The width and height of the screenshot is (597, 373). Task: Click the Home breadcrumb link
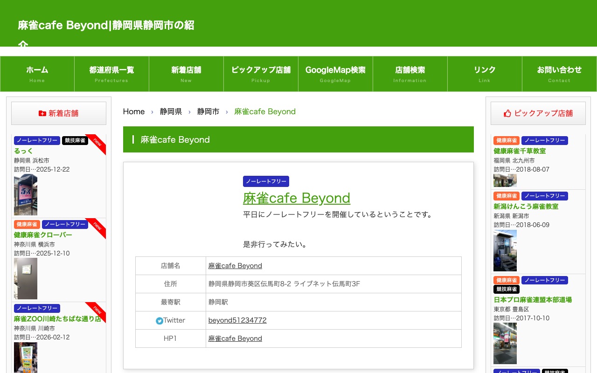(x=134, y=111)
